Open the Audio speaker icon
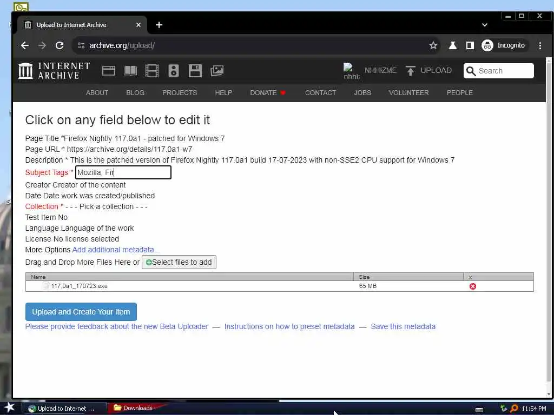 click(174, 71)
